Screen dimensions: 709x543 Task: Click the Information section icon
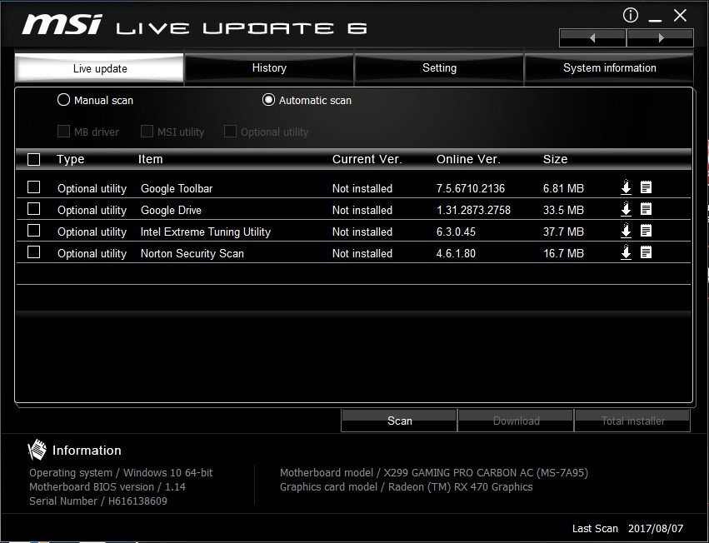tap(37, 450)
